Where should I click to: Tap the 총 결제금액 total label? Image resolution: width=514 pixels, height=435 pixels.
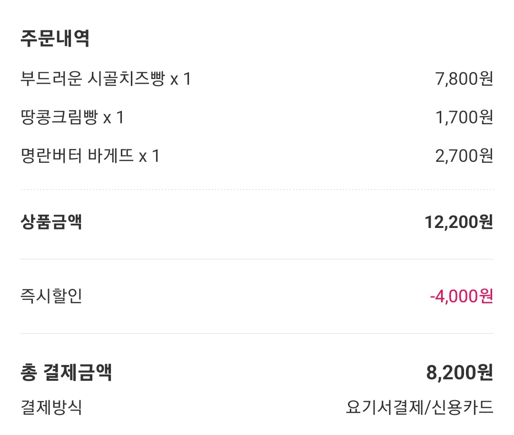(66, 372)
